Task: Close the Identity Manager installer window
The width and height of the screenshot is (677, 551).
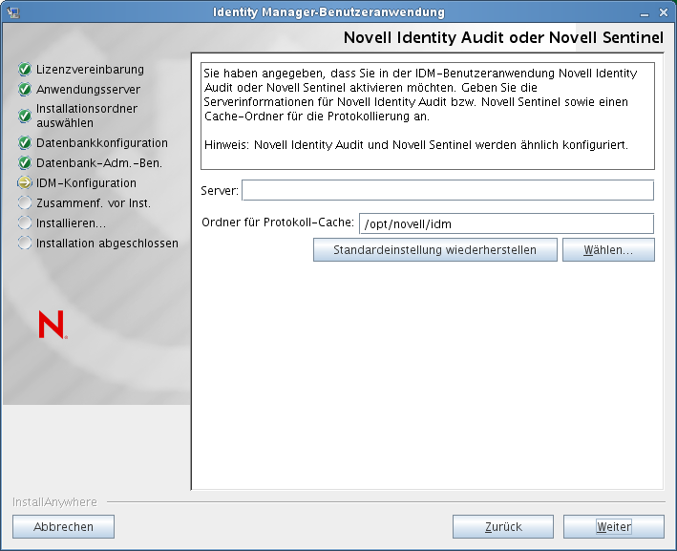Action: click(x=664, y=13)
